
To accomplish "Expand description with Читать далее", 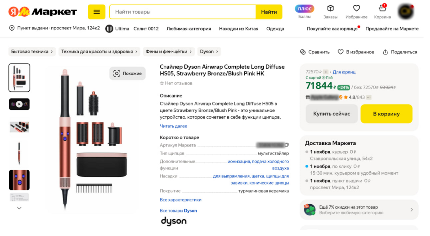I will (x=173, y=126).
